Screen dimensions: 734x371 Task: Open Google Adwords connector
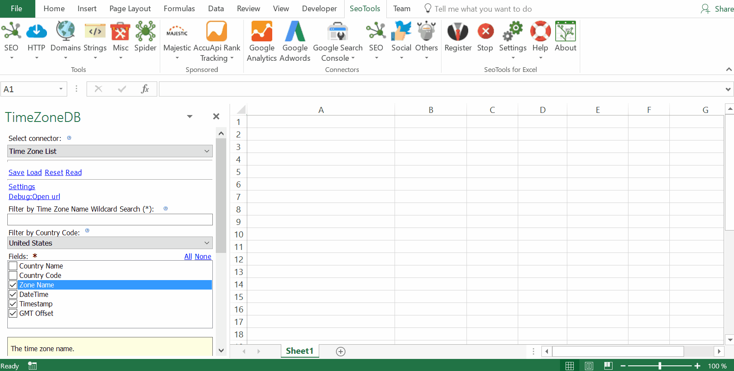(295, 31)
